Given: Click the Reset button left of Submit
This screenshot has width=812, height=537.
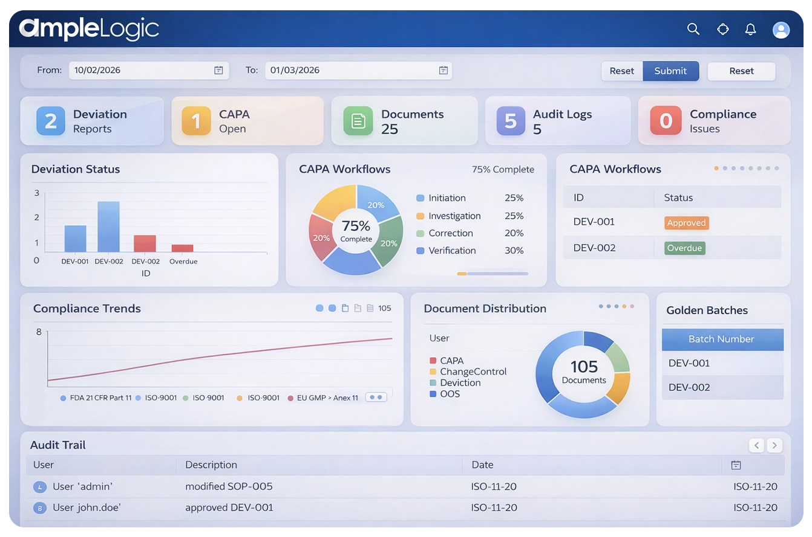Looking at the screenshot, I should 621,71.
